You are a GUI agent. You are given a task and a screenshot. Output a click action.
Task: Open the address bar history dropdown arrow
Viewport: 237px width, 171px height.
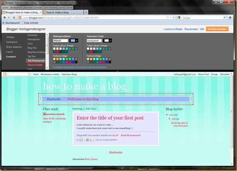pos(171,18)
